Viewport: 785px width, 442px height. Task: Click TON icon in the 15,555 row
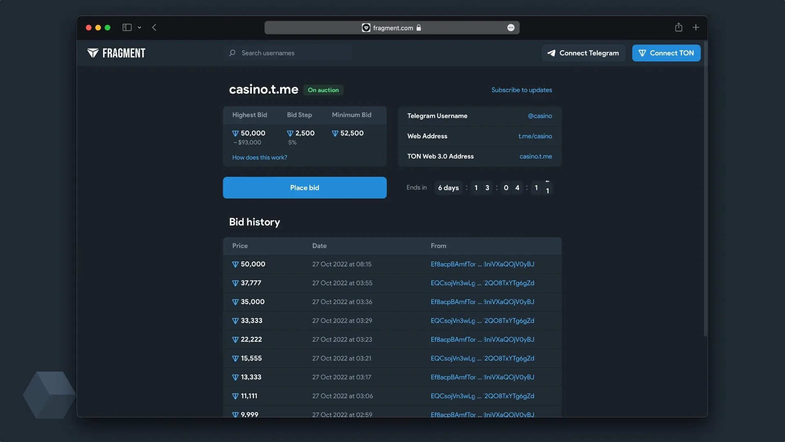pyautogui.click(x=235, y=359)
